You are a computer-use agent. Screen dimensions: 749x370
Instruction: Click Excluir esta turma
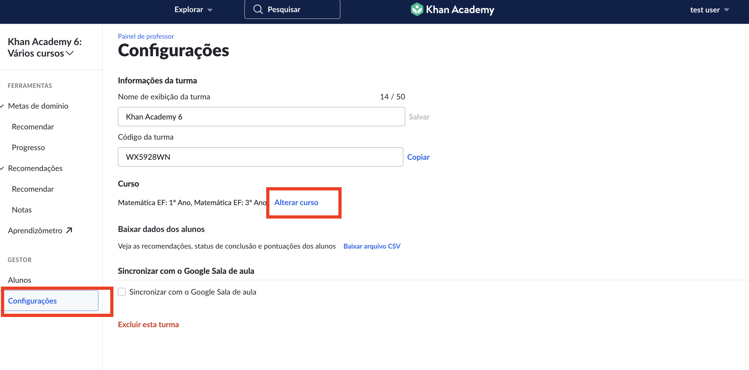[148, 325]
